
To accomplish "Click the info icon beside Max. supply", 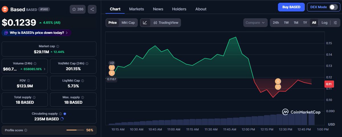I will (x=82, y=97).
